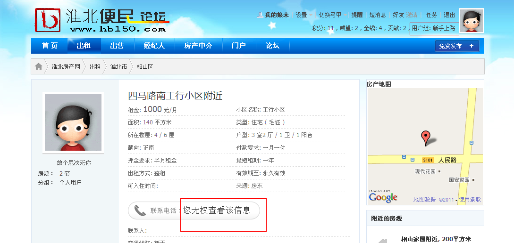Image resolution: width=514 pixels, height=243 pixels.
Task: Select the 出租 navigation tab
Action: [x=84, y=46]
